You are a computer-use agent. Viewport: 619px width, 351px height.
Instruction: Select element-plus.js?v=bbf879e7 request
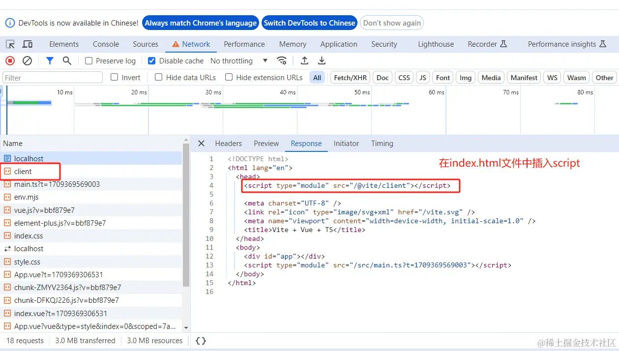(x=91, y=223)
